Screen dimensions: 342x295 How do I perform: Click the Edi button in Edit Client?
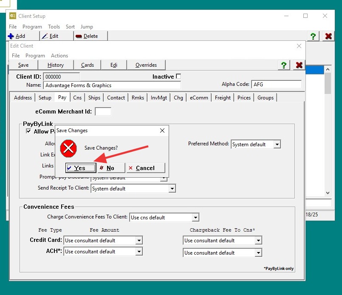[x=114, y=65]
